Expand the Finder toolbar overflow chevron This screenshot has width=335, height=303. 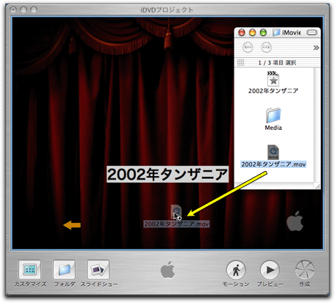click(316, 48)
